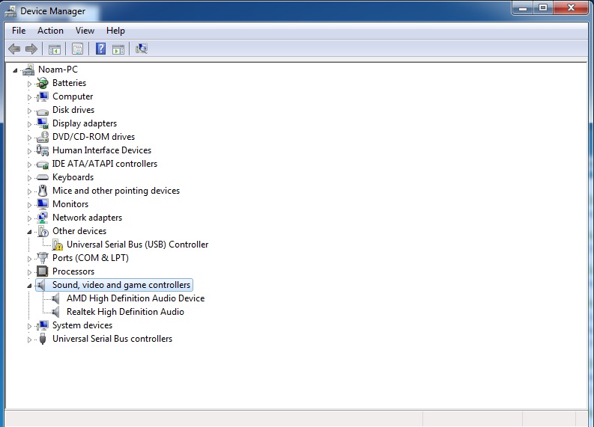This screenshot has width=594, height=427.
Task: Select the Noam-PC root label
Action: click(58, 70)
